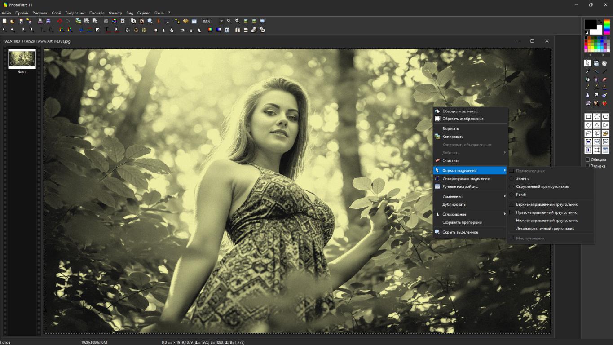Select the Hand pan tool
Screen dimensions: 613x345
click(605, 63)
